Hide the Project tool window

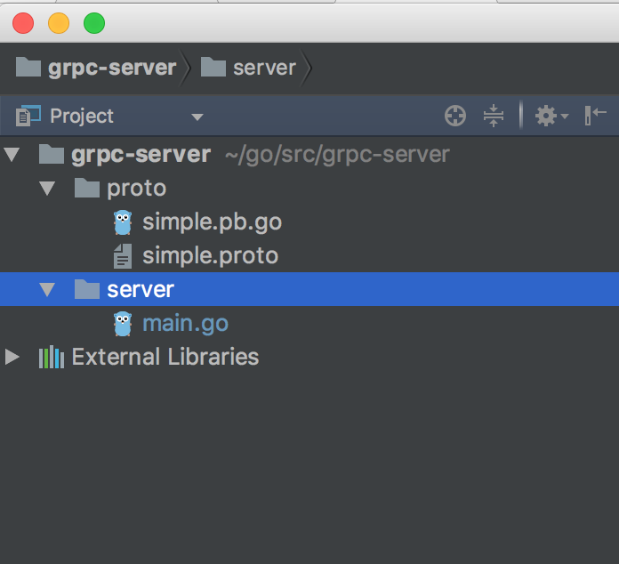pyautogui.click(x=595, y=116)
